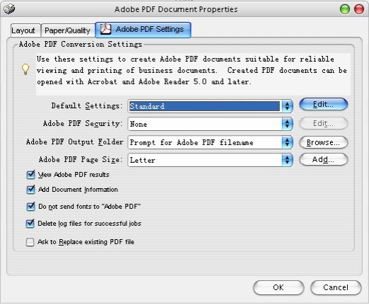369x305 pixels.
Task: Expand the Adobe PDF Page Size dropdown
Action: (x=287, y=160)
